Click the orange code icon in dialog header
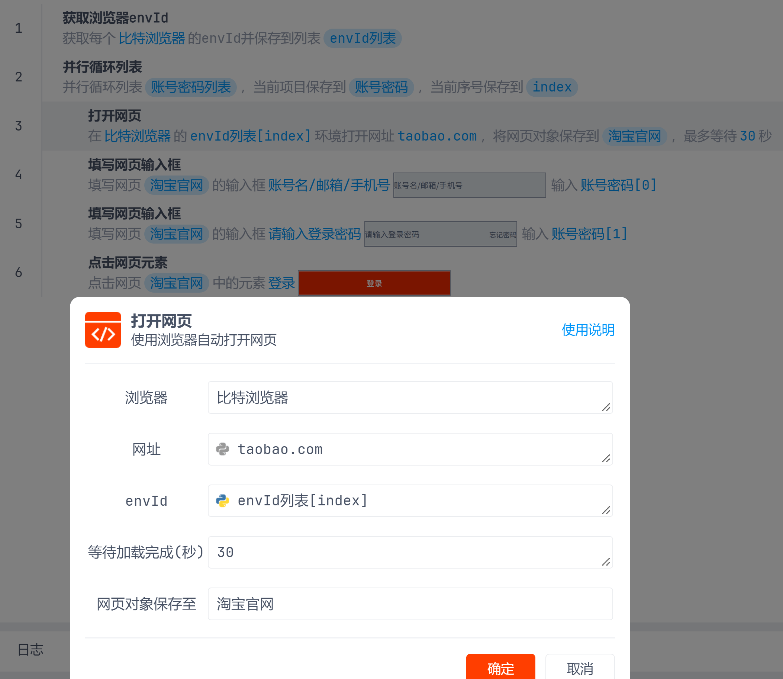This screenshot has height=679, width=783. click(103, 330)
